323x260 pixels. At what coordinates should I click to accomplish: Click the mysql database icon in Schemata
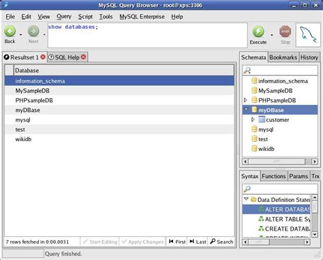[x=254, y=129]
